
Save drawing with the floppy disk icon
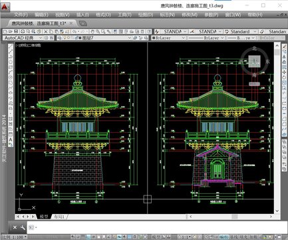tap(16, 31)
